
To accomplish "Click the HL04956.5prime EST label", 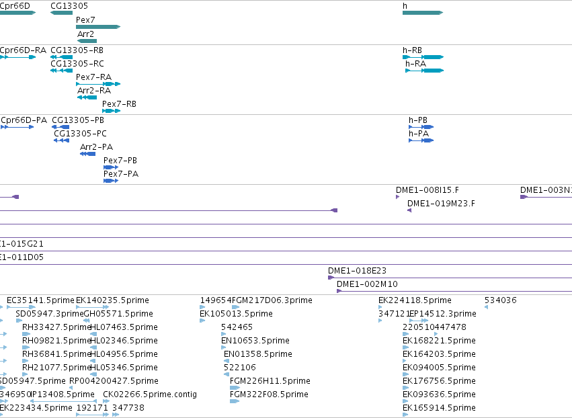I will coord(124,355).
